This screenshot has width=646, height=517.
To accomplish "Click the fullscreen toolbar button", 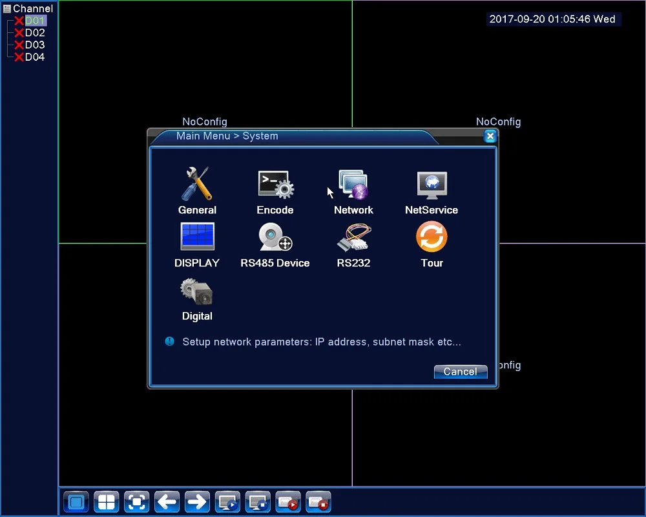I will (136, 501).
